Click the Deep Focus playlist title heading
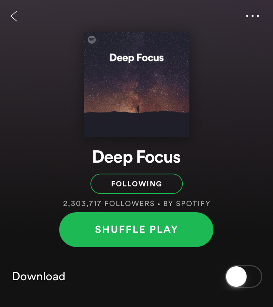273x307 pixels. (x=136, y=157)
